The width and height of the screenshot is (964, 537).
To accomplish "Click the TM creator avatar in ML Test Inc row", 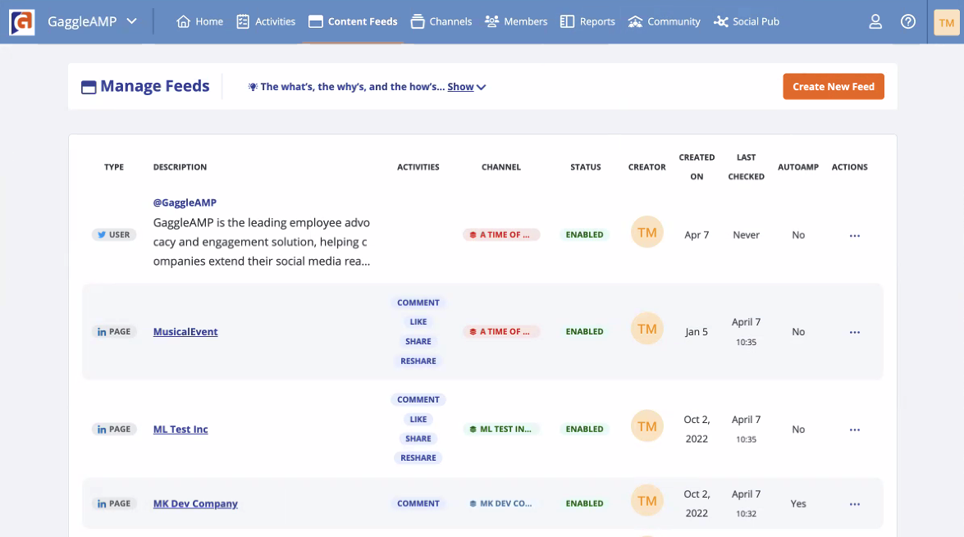I will [646, 426].
